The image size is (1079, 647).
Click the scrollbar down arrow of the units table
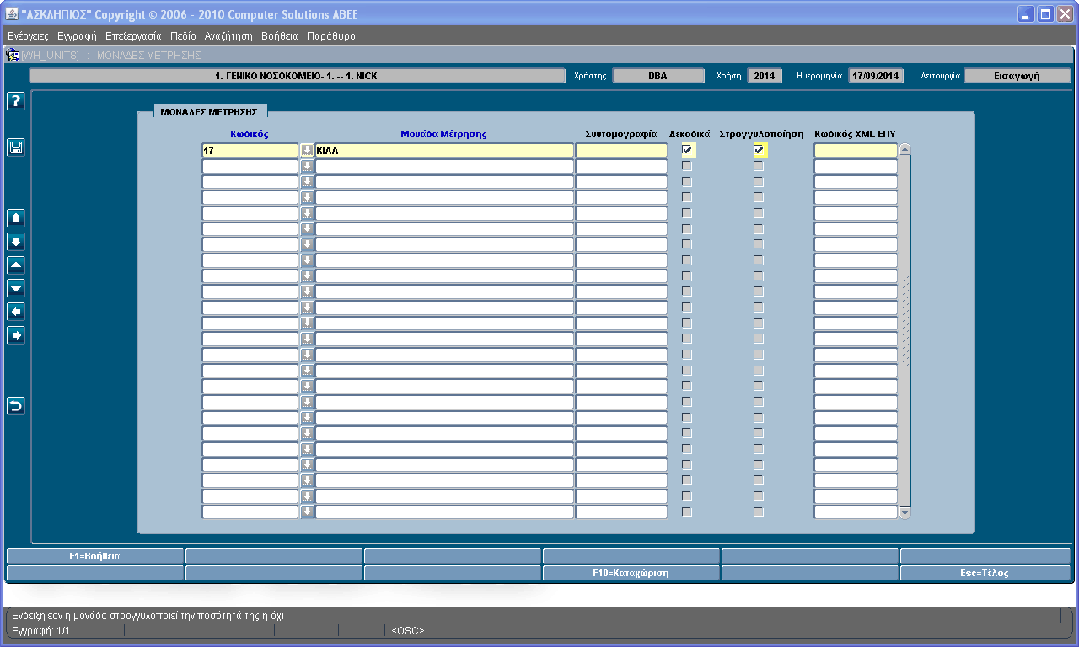(x=905, y=512)
